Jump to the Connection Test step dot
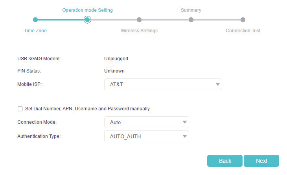 pyautogui.click(x=243, y=20)
